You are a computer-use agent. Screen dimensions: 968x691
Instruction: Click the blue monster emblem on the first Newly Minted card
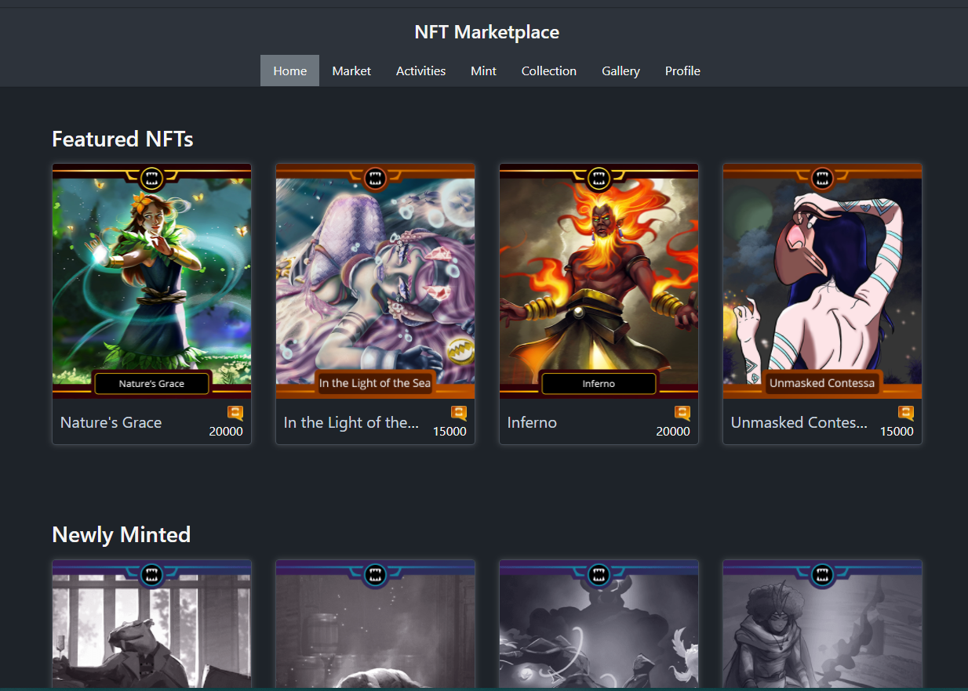click(x=151, y=574)
